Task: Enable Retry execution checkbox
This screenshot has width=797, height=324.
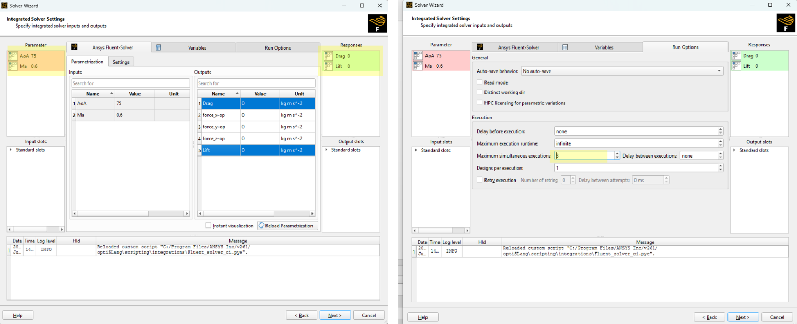Action: (480, 180)
